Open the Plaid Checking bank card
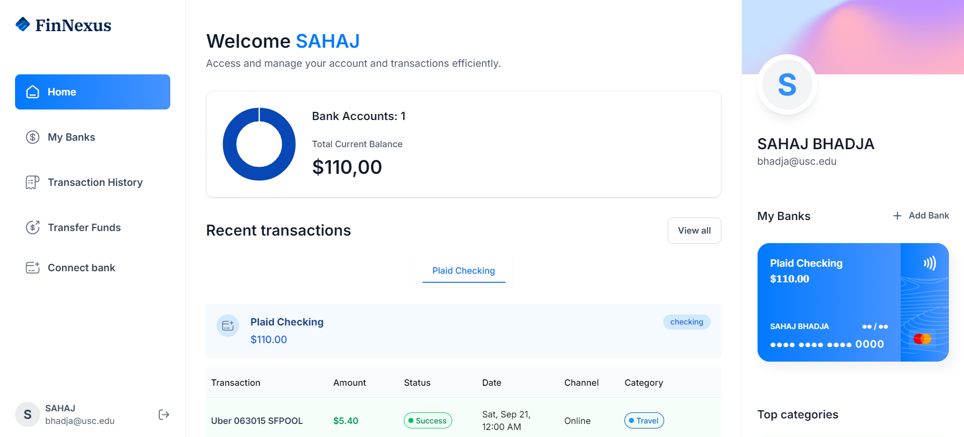The width and height of the screenshot is (964, 437). point(829,302)
